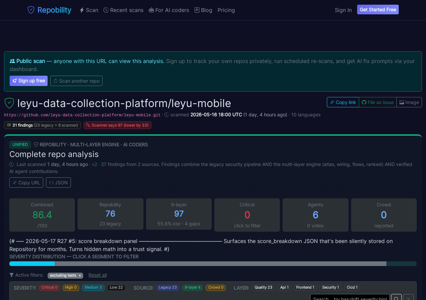Screen dimensions: 426x300
Task: Click the Sign In link
Action: click(x=343, y=10)
